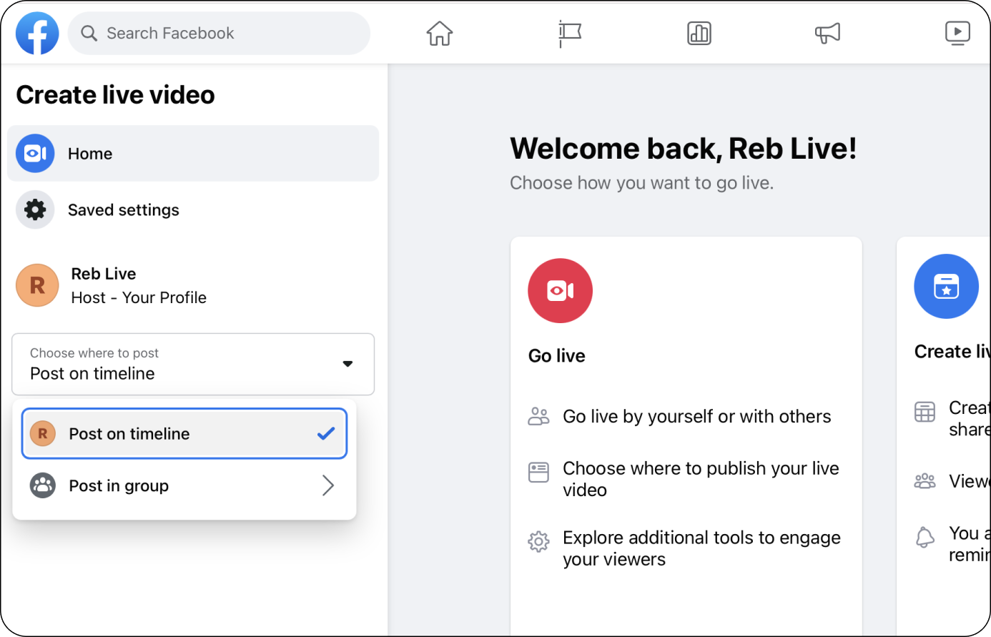Click the checkmark next to Post on timeline
The image size is (991, 637).
pyautogui.click(x=326, y=433)
